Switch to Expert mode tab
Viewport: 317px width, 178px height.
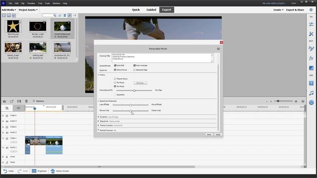click(166, 10)
